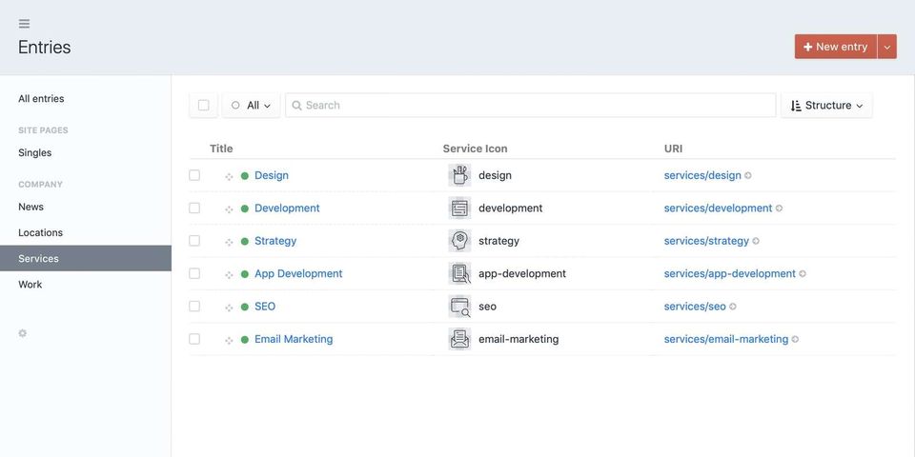
Task: Open the hamburger menu icon
Action: [x=24, y=24]
